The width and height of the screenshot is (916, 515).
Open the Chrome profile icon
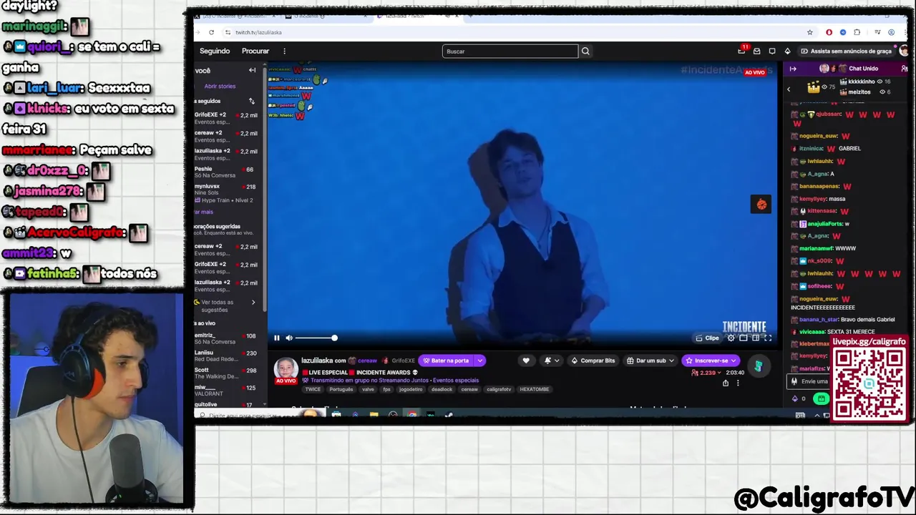point(891,32)
